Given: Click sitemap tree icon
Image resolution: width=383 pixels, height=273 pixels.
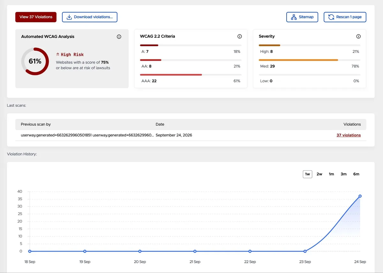Looking at the screenshot, I should point(294,17).
